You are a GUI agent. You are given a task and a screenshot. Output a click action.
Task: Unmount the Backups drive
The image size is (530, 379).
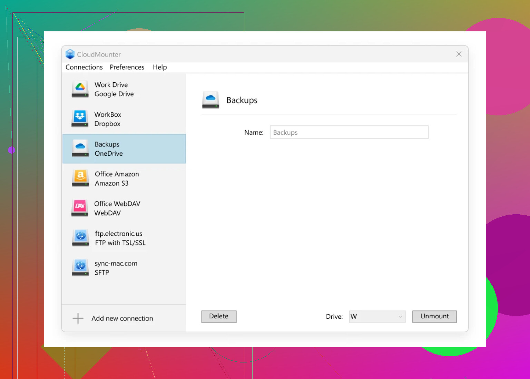(x=434, y=316)
